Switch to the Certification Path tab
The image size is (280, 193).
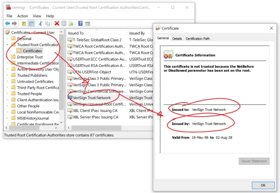pyautogui.click(x=197, y=39)
